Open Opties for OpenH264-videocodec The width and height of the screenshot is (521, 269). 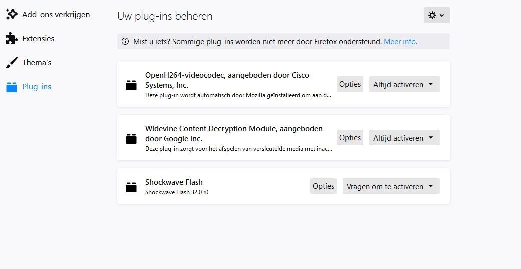350,84
